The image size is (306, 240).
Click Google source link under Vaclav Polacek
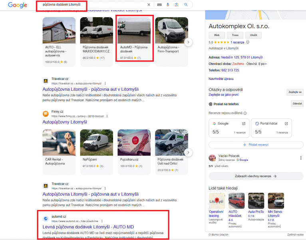[242, 160]
